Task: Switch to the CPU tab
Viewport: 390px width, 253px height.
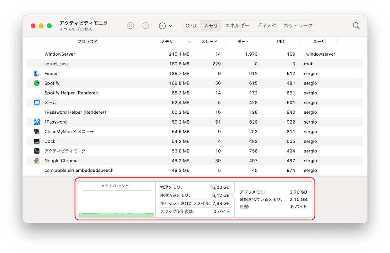Action: pyautogui.click(x=191, y=26)
